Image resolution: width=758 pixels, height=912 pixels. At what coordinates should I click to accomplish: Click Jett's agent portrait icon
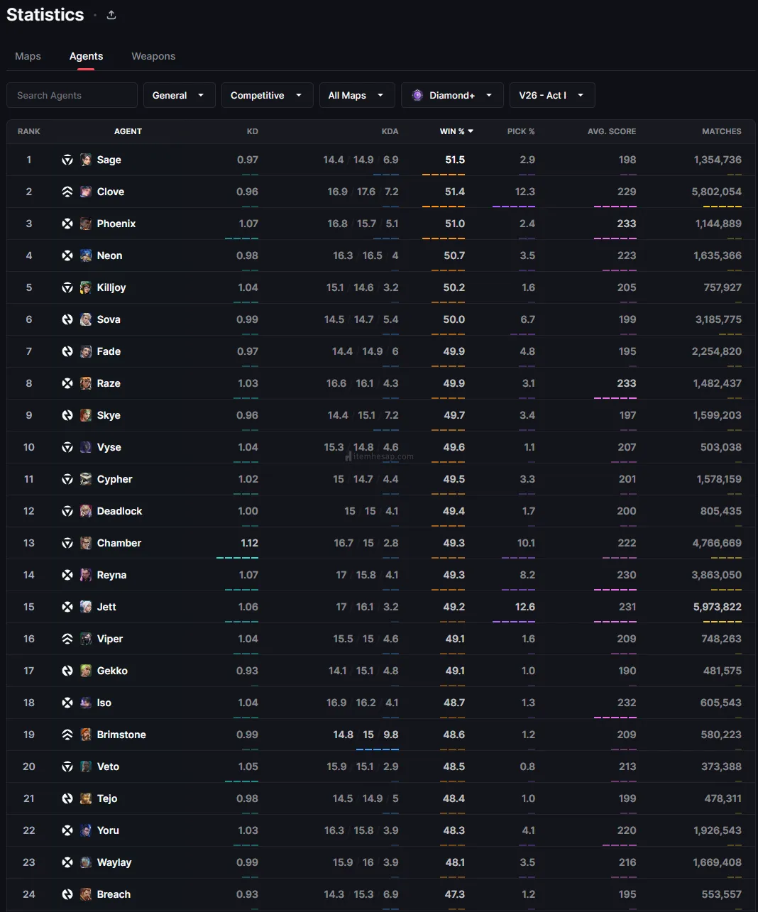click(86, 607)
